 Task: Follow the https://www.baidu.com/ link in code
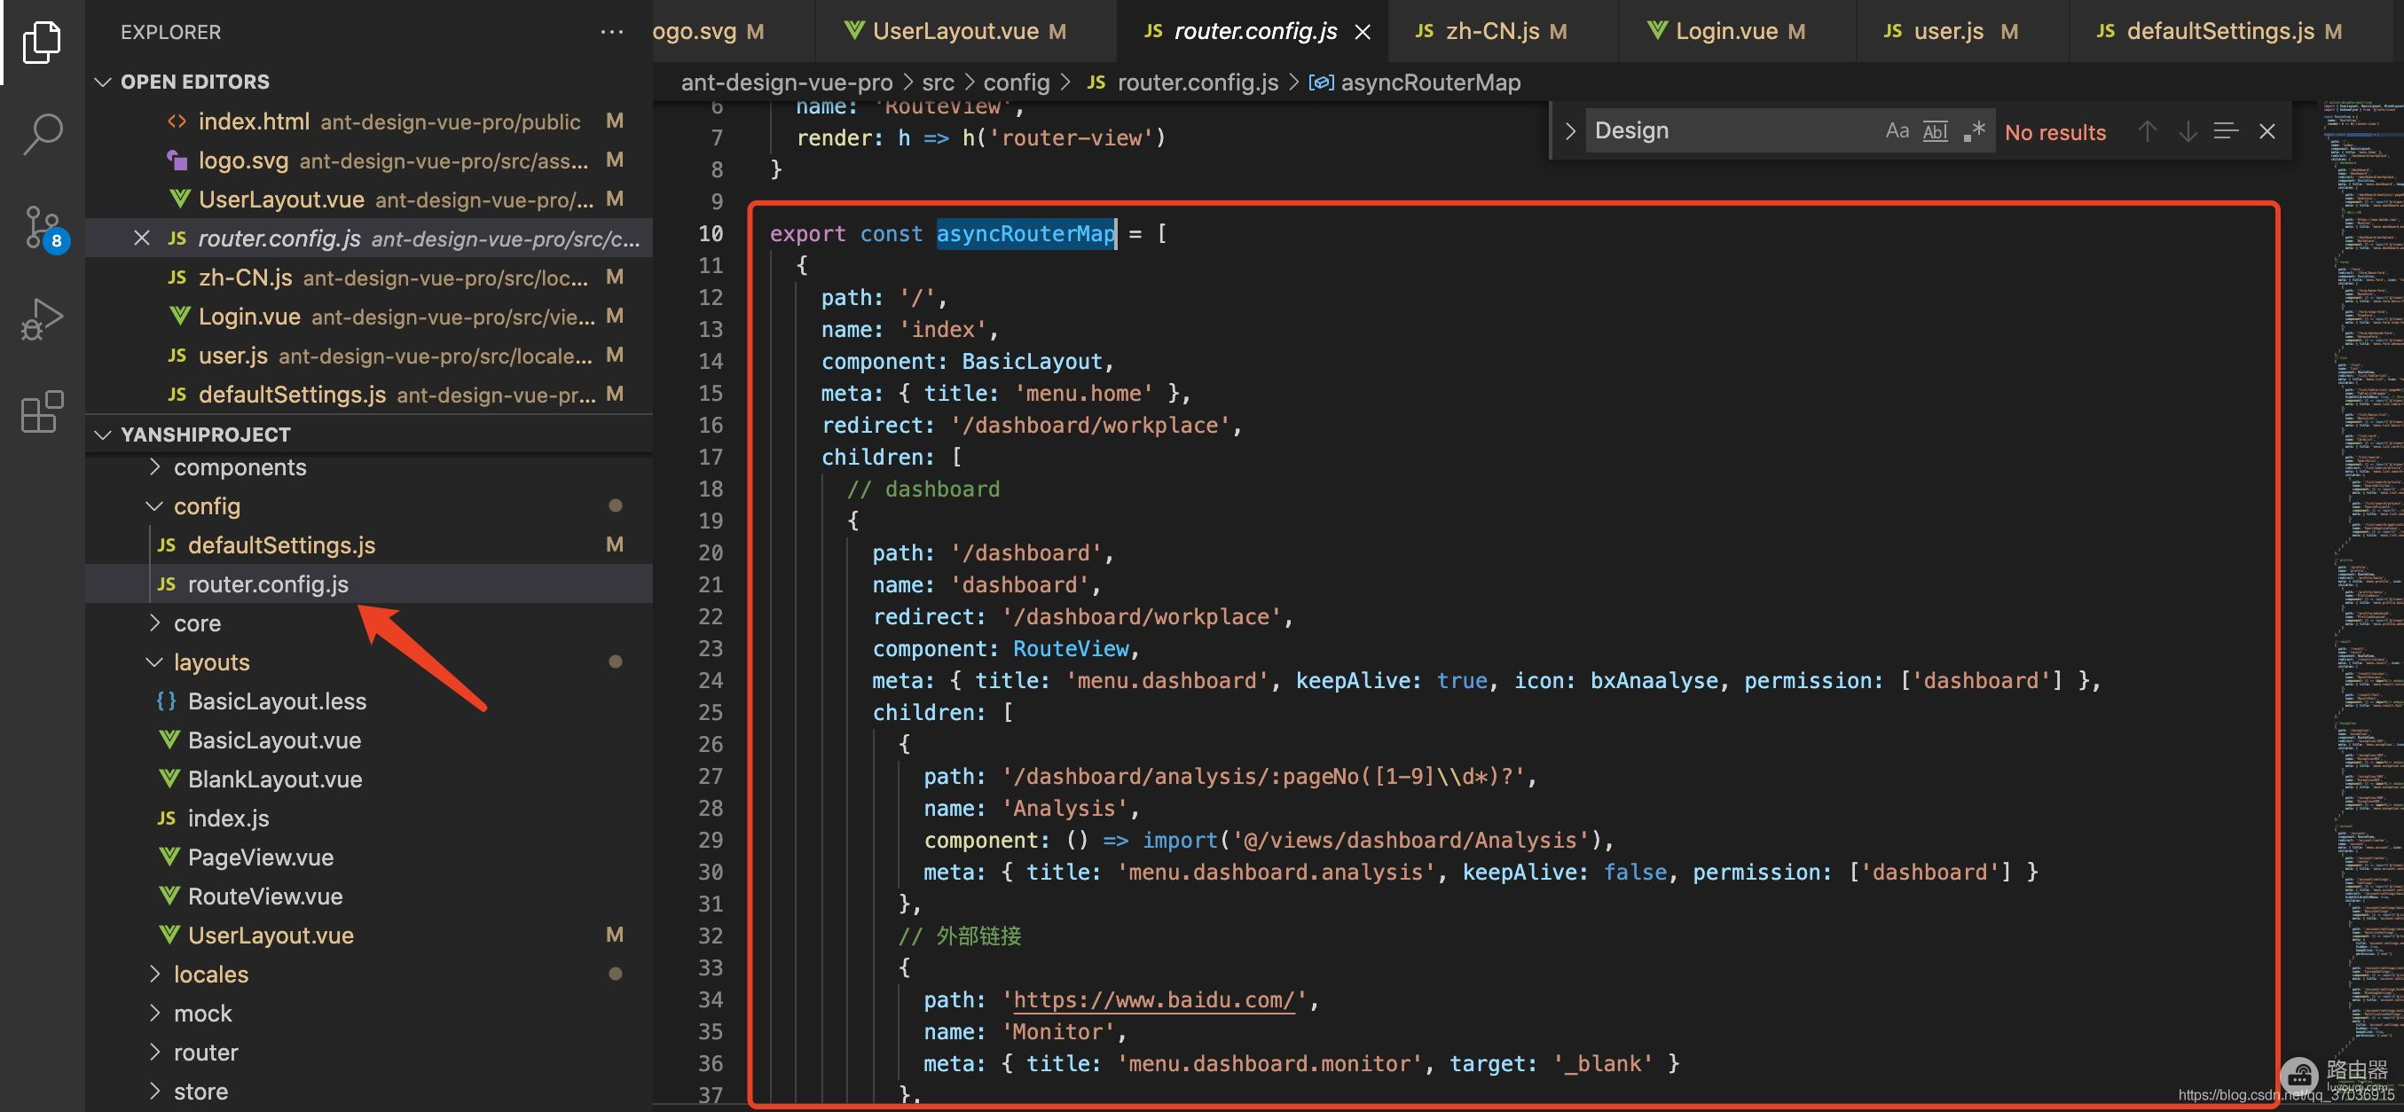point(1153,1000)
